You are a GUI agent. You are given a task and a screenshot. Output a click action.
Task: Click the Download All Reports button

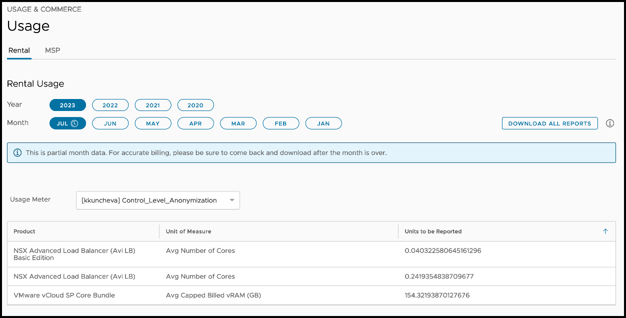tap(549, 123)
